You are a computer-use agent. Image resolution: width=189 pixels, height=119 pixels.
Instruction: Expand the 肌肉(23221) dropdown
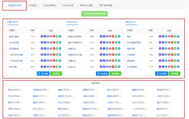(22, 90)
